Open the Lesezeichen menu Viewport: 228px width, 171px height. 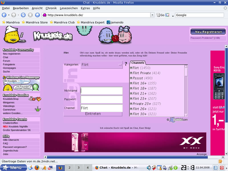(68, 8)
